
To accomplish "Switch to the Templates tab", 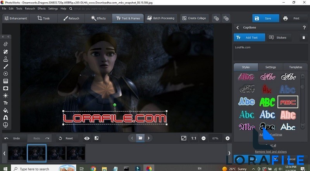I will point(295,67).
